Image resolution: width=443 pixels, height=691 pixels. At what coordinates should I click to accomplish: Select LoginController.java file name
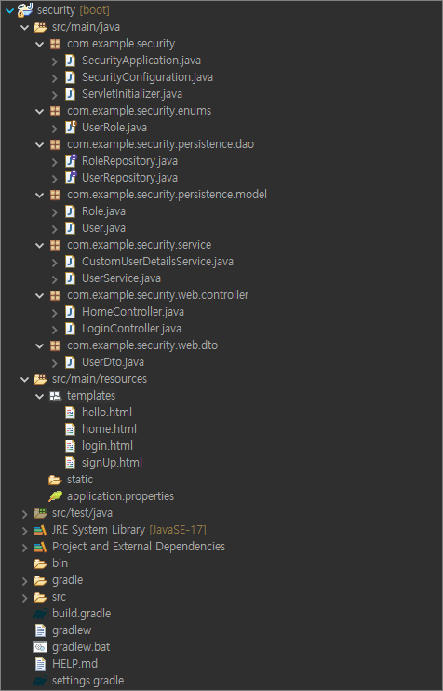131,329
